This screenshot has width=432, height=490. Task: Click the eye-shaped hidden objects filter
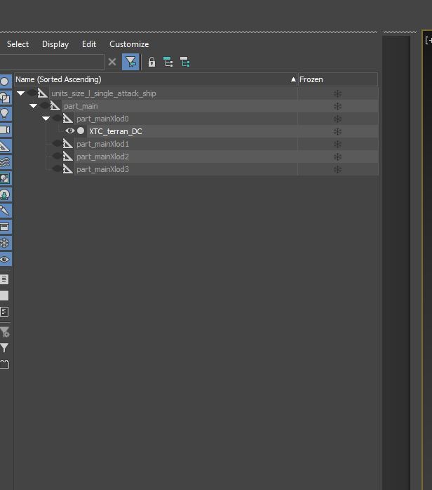(x=4, y=259)
